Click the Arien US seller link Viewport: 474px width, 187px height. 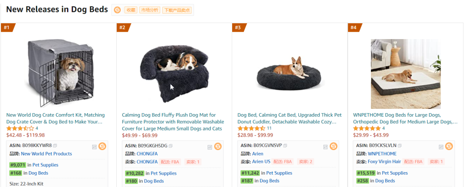(261, 162)
